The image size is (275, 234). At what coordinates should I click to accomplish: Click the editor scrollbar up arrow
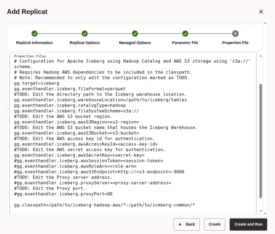[261, 56]
